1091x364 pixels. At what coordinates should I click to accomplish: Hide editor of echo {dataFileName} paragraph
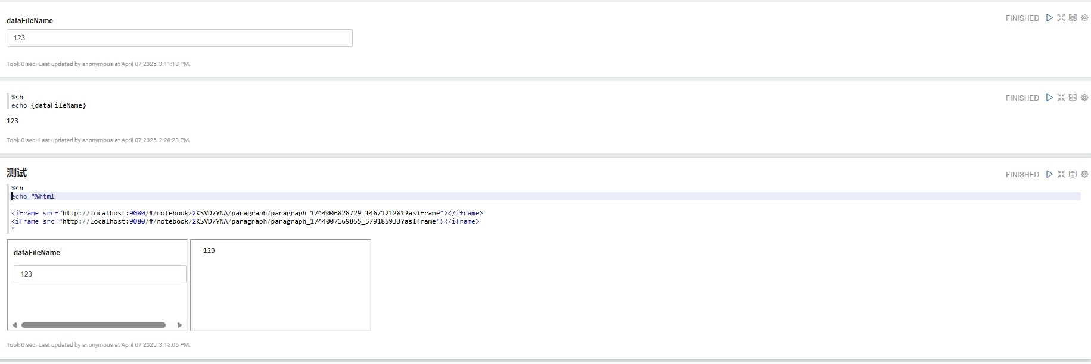[1061, 98]
